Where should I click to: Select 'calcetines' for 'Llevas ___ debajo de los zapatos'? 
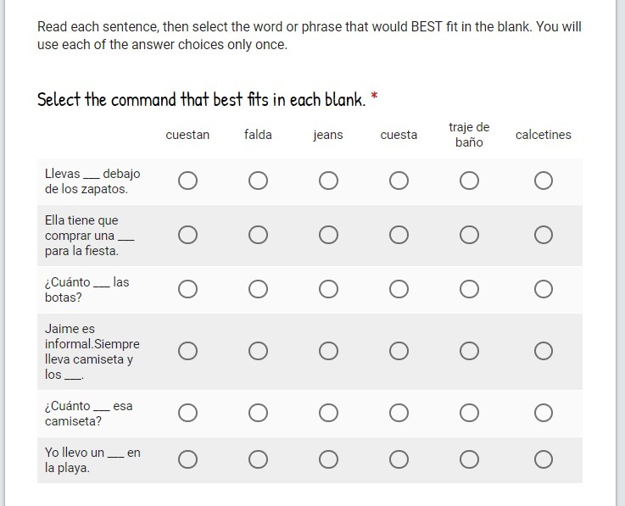point(544,181)
